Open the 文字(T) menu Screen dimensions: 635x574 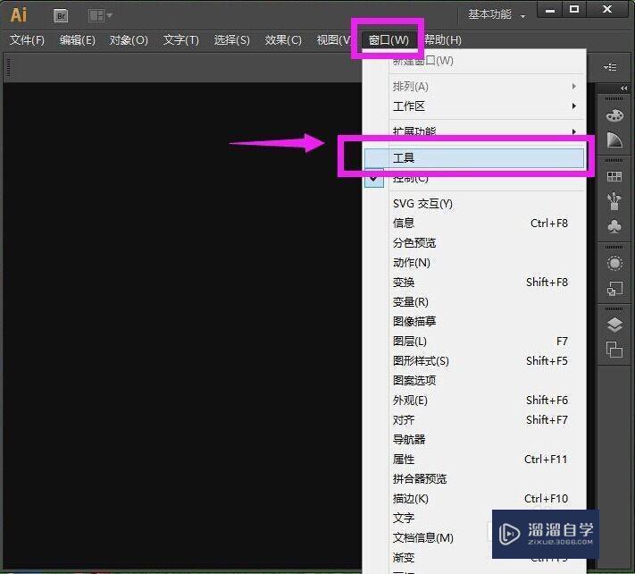[180, 39]
